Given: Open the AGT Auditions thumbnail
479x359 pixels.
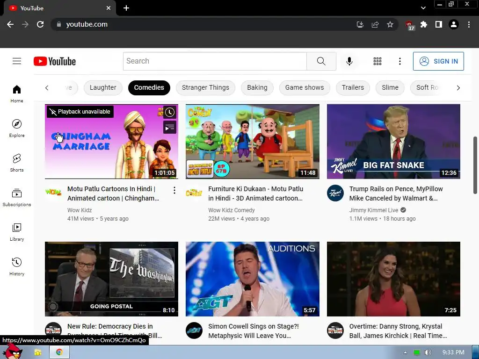Looking at the screenshot, I should pyautogui.click(x=252, y=279).
